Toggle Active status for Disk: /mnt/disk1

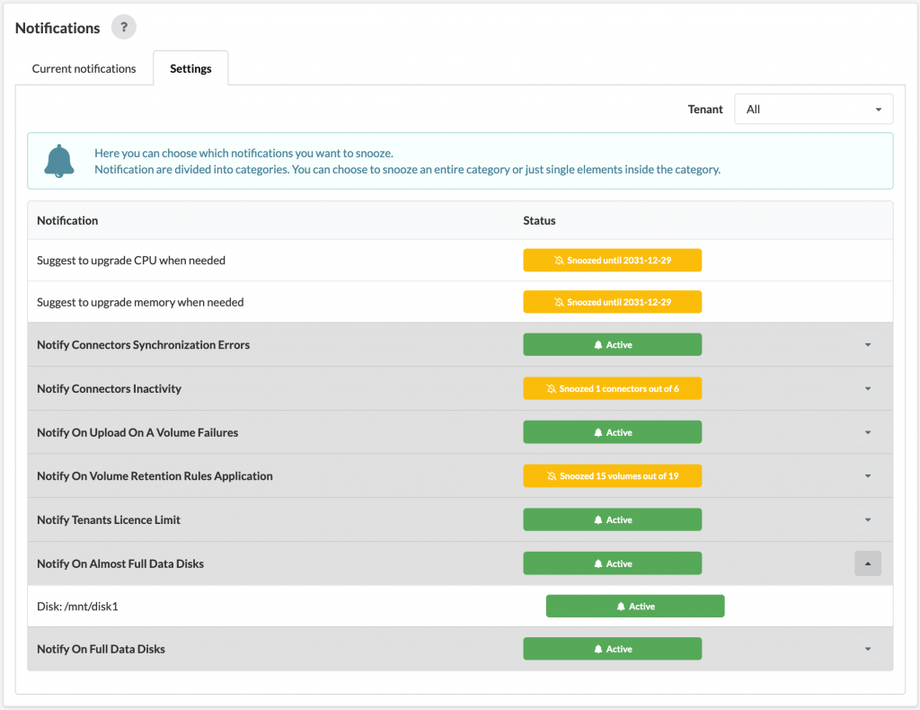point(635,606)
